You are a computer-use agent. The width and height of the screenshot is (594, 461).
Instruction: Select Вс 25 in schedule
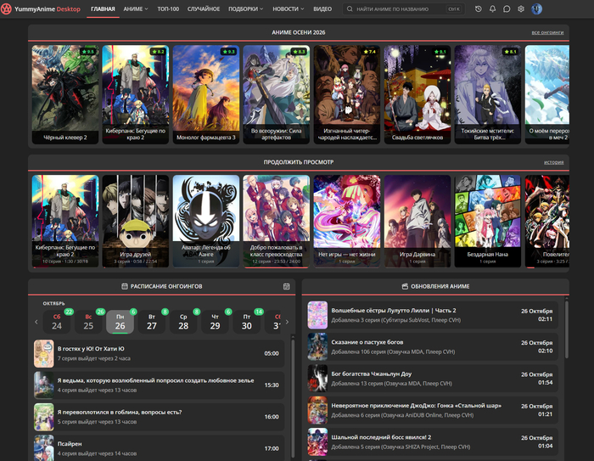coord(88,322)
